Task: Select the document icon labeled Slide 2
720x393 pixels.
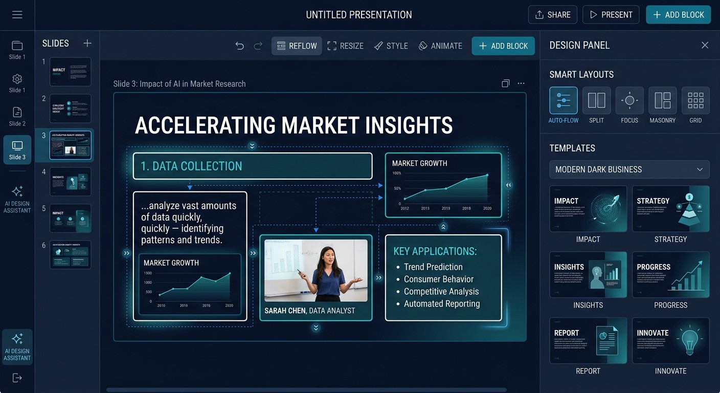Action: (17, 116)
